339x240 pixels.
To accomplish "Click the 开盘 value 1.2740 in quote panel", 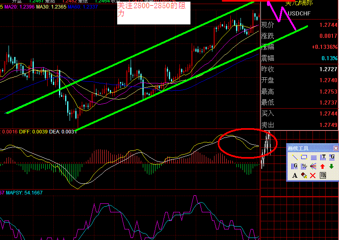I will (328, 81).
